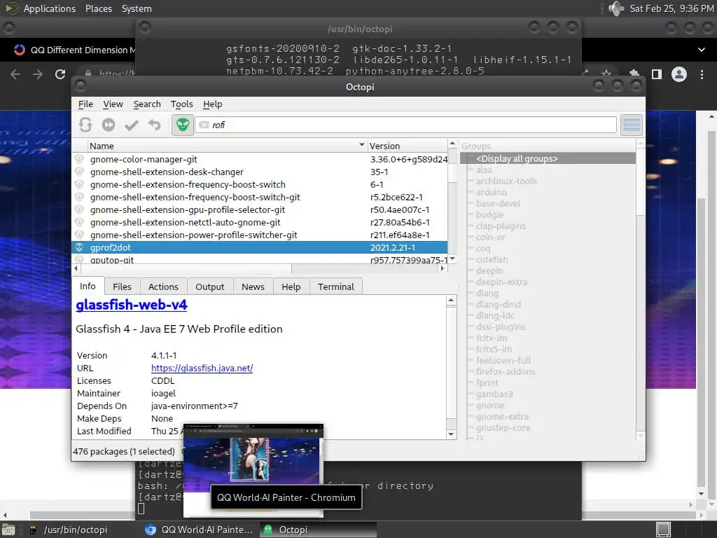Toggle the green alien AUR tool button
This screenshot has width=717, height=538.
coord(183,125)
